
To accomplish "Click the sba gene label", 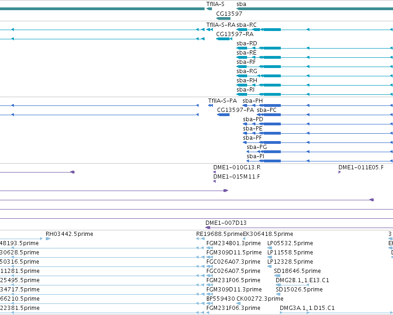I will 242,4.
